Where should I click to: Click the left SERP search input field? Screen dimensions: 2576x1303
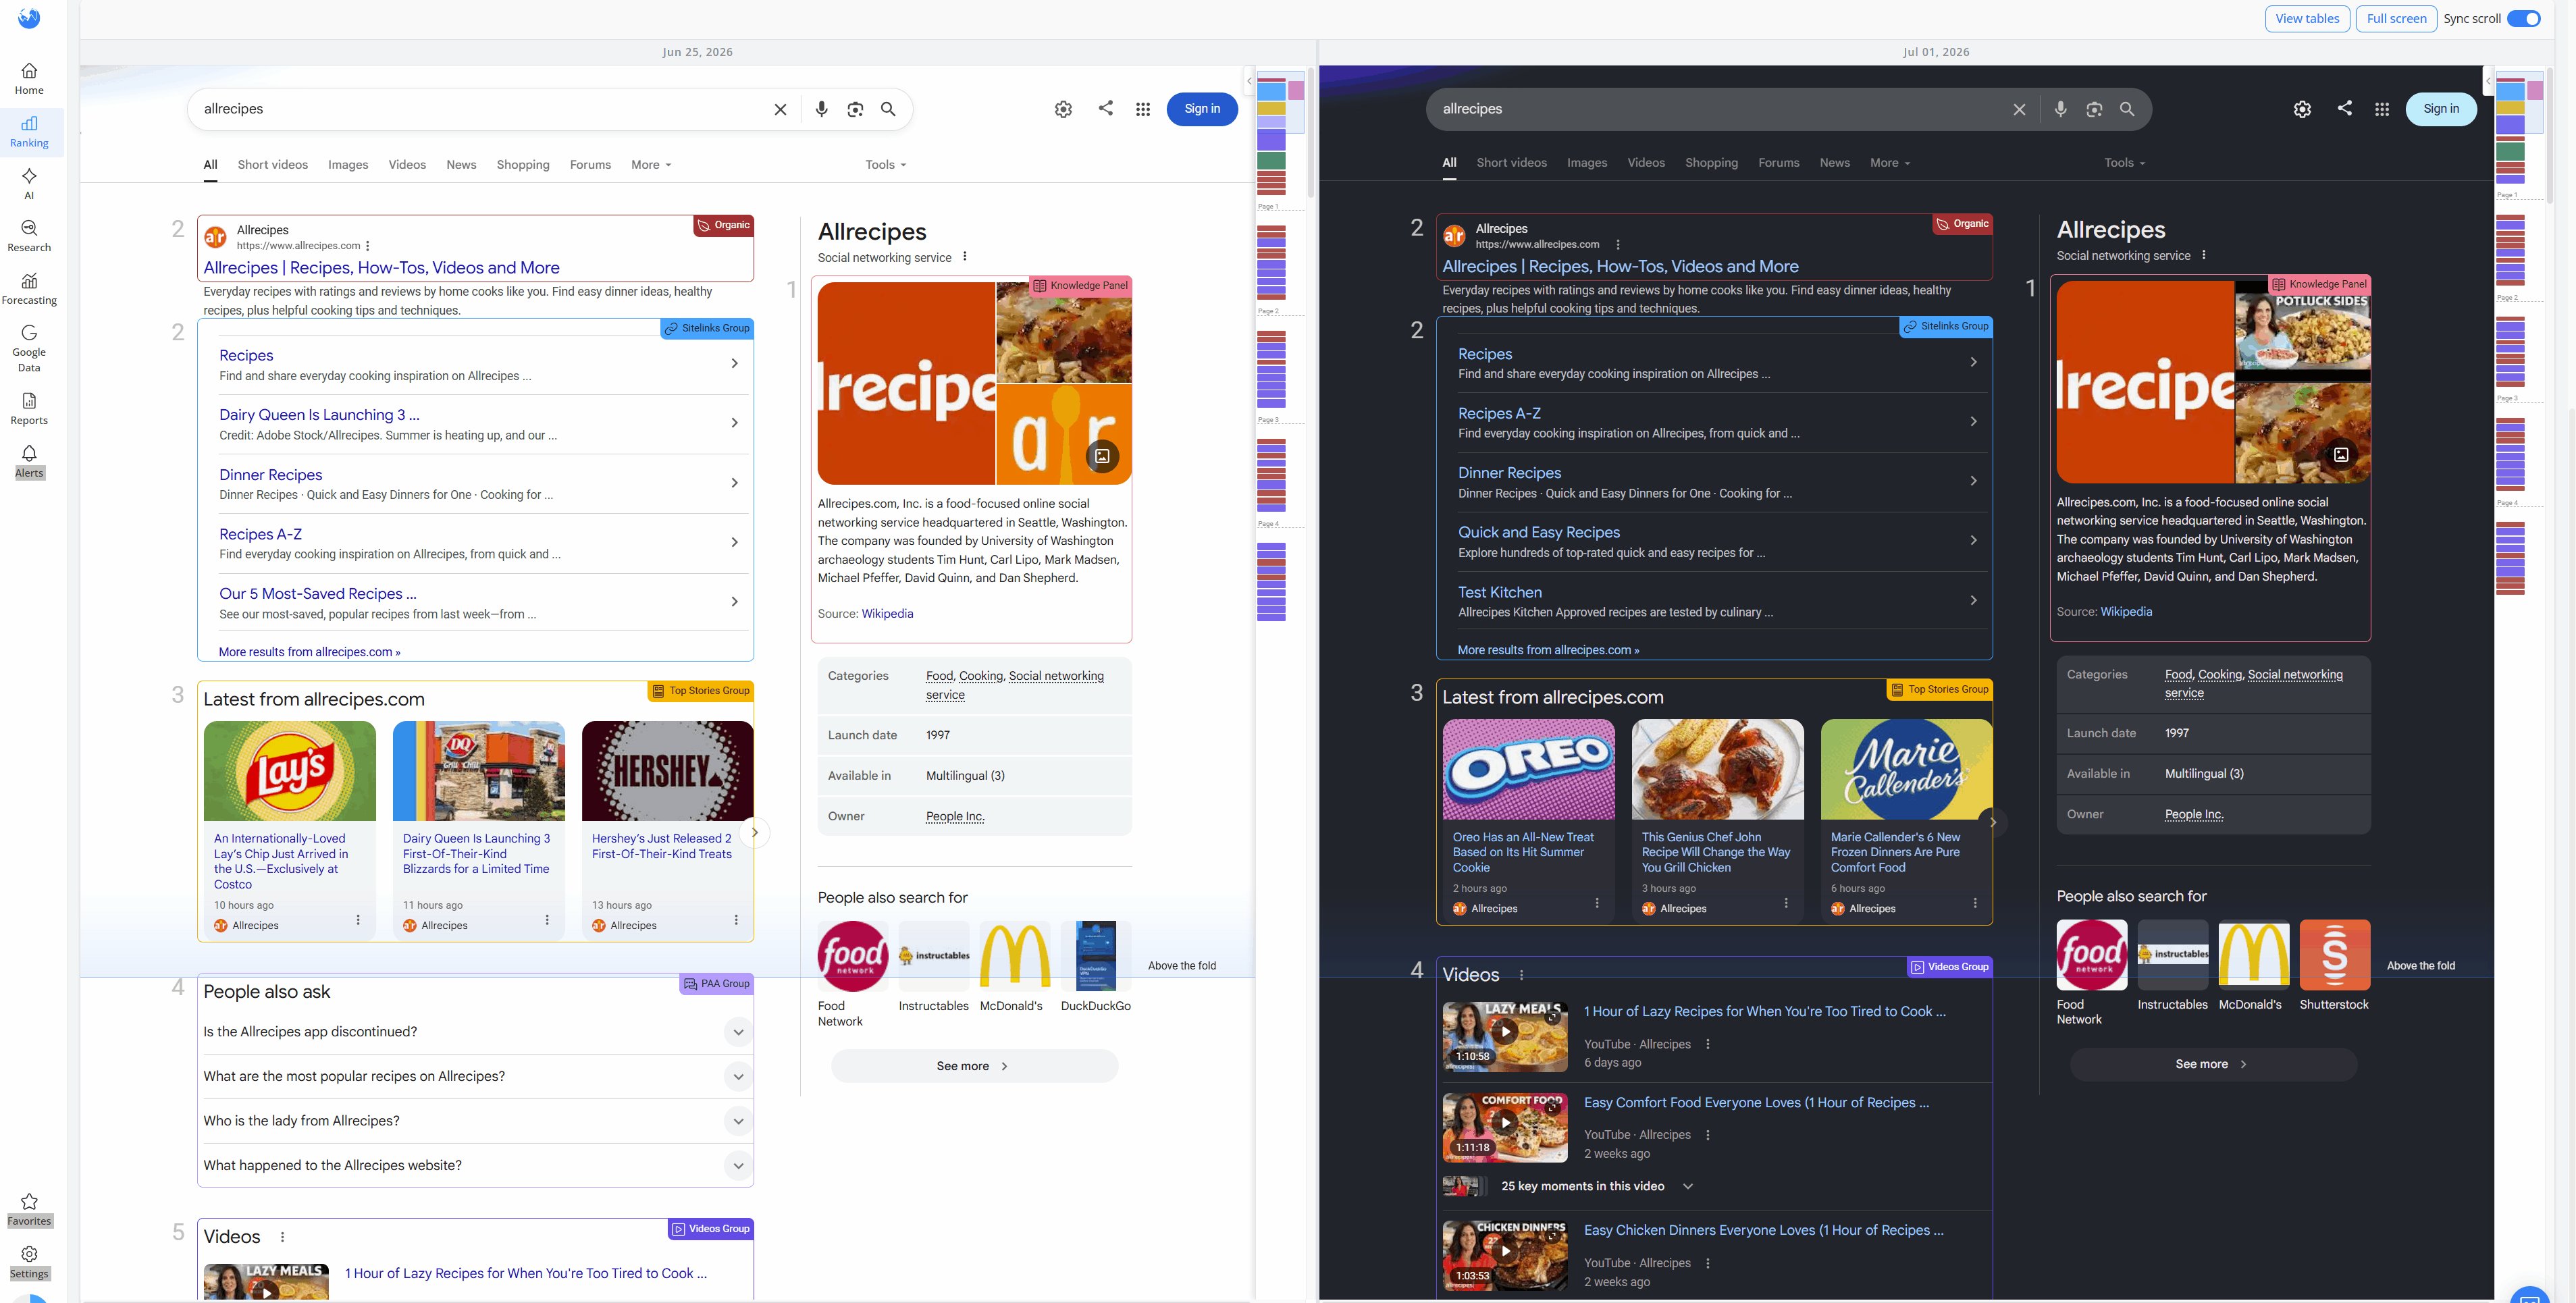pyautogui.click(x=480, y=109)
